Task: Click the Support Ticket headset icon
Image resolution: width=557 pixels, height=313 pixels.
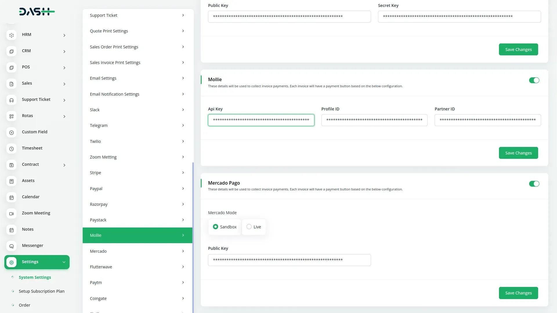Action: [11, 100]
